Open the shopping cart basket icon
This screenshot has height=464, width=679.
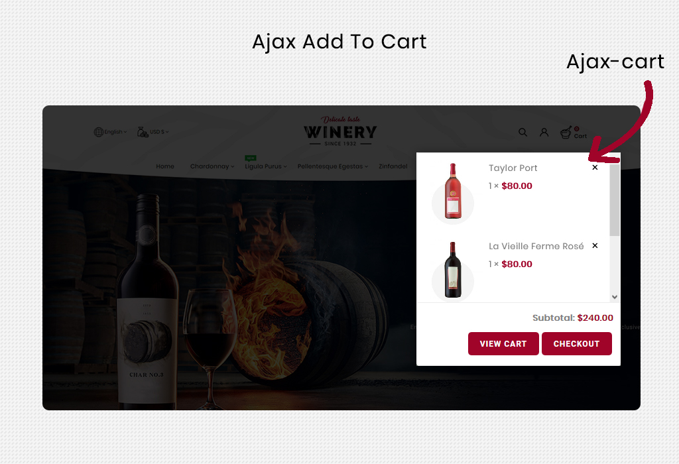click(566, 133)
